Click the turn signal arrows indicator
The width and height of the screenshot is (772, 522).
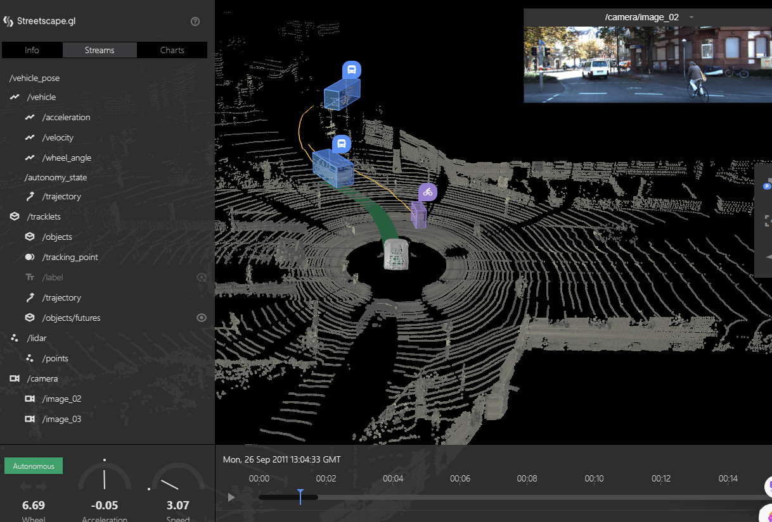(x=34, y=487)
